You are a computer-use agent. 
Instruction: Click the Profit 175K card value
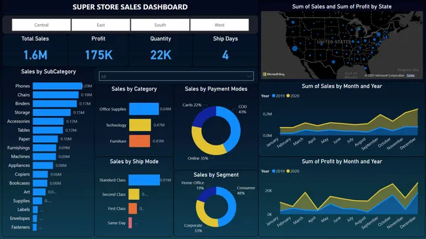98,55
